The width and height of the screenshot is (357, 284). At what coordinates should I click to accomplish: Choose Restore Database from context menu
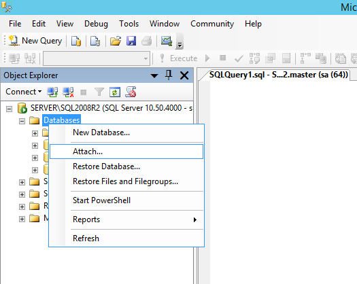(x=126, y=166)
